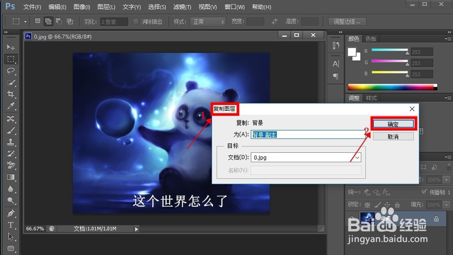Select the Rounded Rectangle shape tool
The height and width of the screenshot is (255, 453).
[x=11, y=248]
